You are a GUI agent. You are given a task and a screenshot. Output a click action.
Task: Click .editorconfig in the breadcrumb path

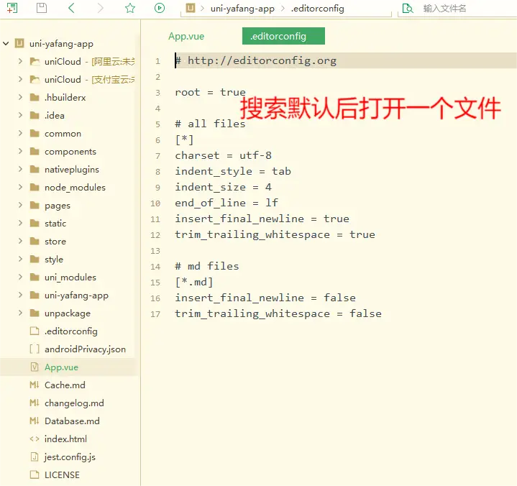coord(317,9)
